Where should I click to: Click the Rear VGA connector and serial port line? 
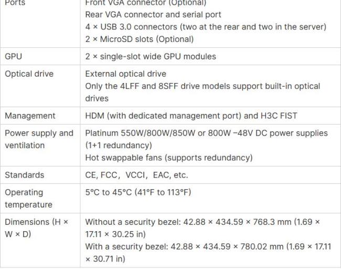pyautogui.click(x=153, y=15)
